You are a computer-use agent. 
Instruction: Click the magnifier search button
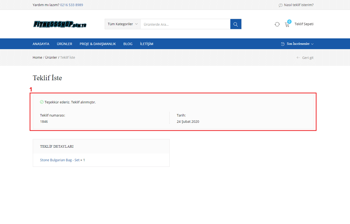click(235, 24)
